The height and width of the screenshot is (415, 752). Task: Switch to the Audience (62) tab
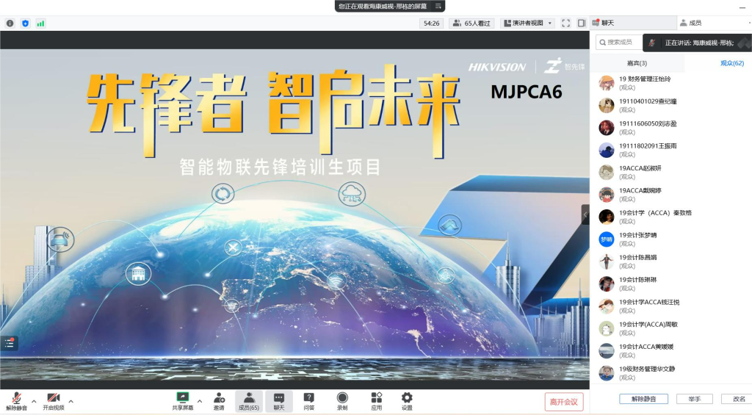[731, 63]
